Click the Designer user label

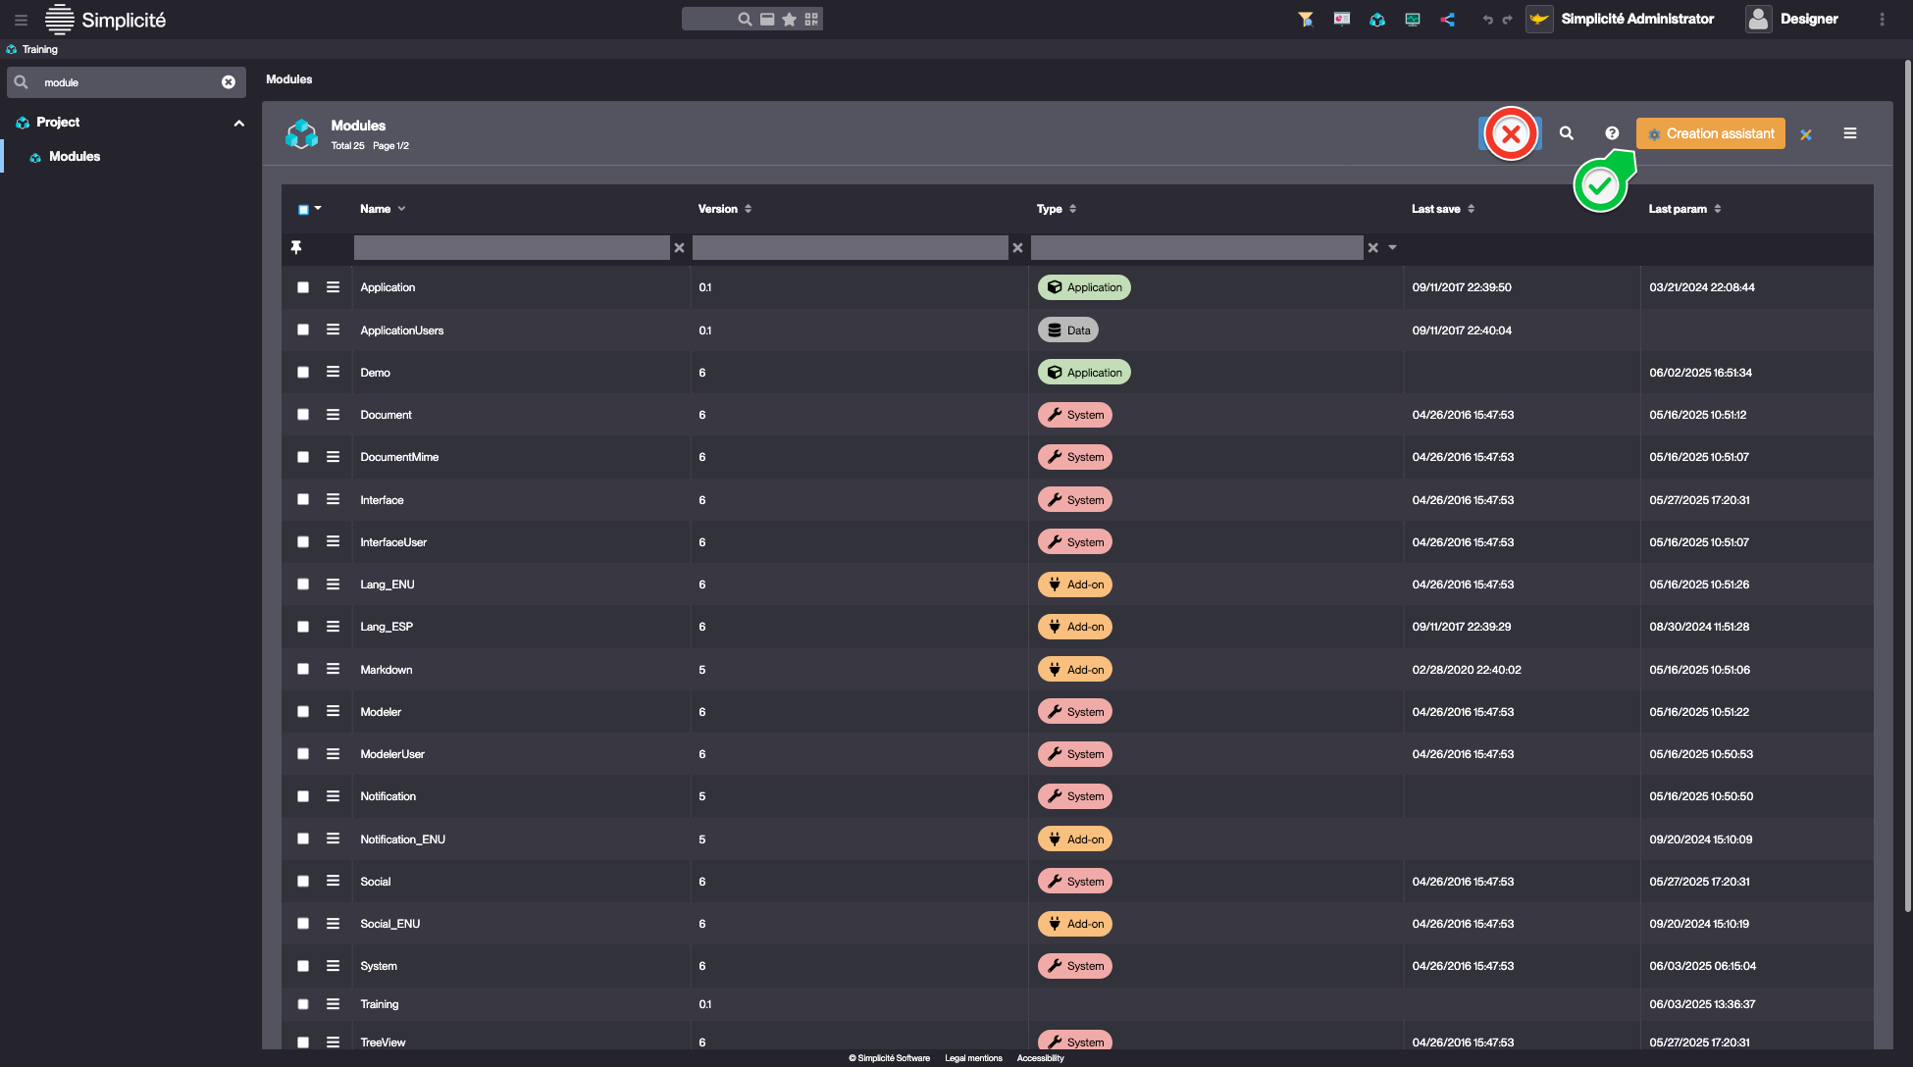pyautogui.click(x=1809, y=19)
